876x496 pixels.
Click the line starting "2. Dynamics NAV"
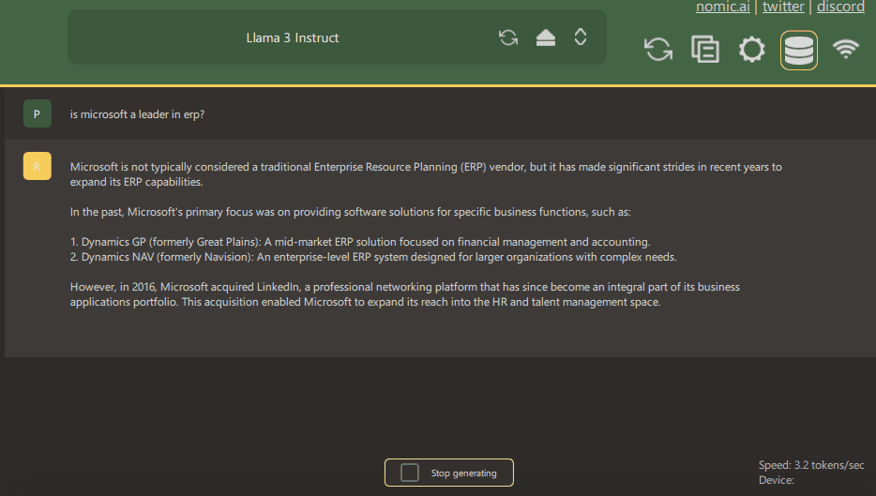[373, 257]
